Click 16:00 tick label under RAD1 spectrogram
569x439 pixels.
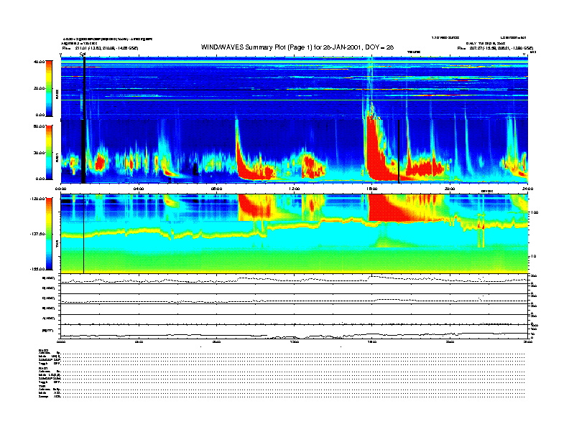tap(372, 189)
